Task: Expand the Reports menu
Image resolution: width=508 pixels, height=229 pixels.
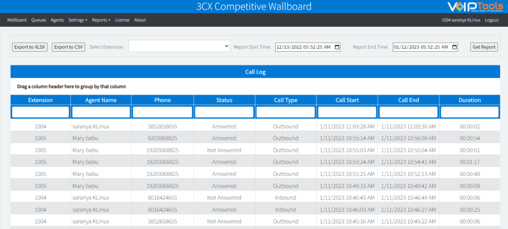Action: pos(101,20)
